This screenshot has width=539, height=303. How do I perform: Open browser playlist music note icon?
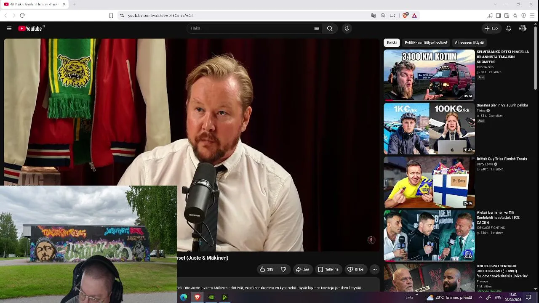click(x=490, y=16)
